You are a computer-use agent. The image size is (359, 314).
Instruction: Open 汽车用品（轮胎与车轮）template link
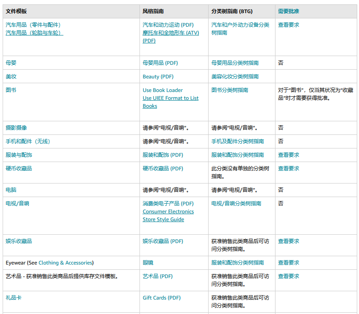[x=35, y=33]
